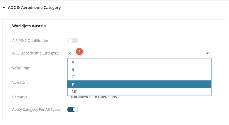The width and height of the screenshot is (229, 125).
Task: Click the WorldJets Austria heading
Action: (29, 26)
